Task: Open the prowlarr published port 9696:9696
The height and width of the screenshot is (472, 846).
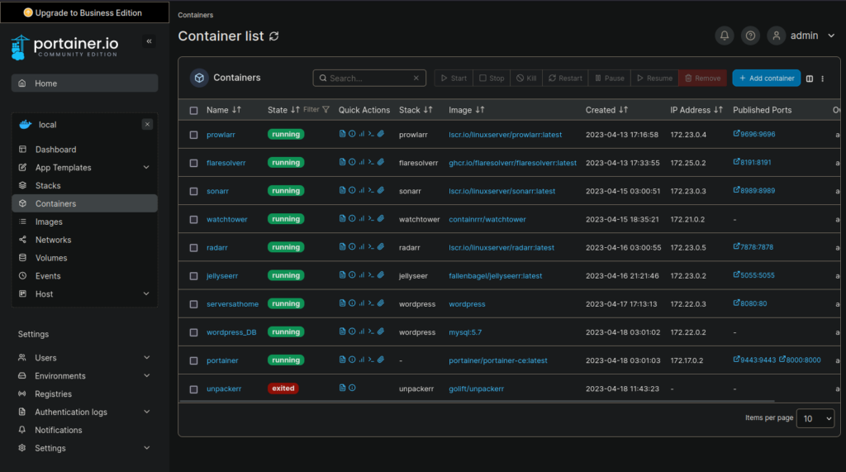Action: (754, 134)
